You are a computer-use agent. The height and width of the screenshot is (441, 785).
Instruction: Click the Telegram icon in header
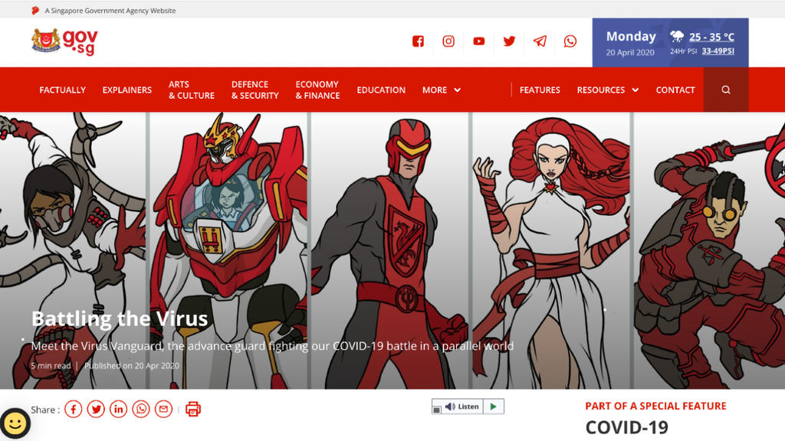(x=540, y=41)
